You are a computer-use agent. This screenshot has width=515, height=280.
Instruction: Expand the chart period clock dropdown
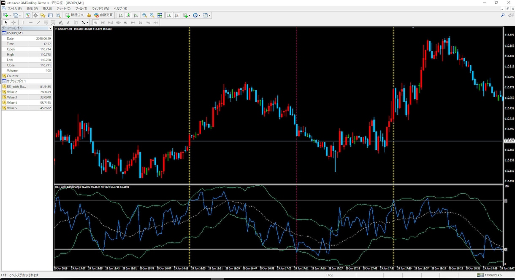[200, 15]
